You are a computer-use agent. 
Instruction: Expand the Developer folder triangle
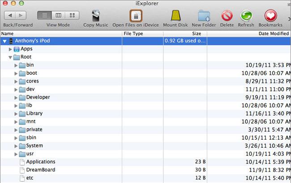16,97
